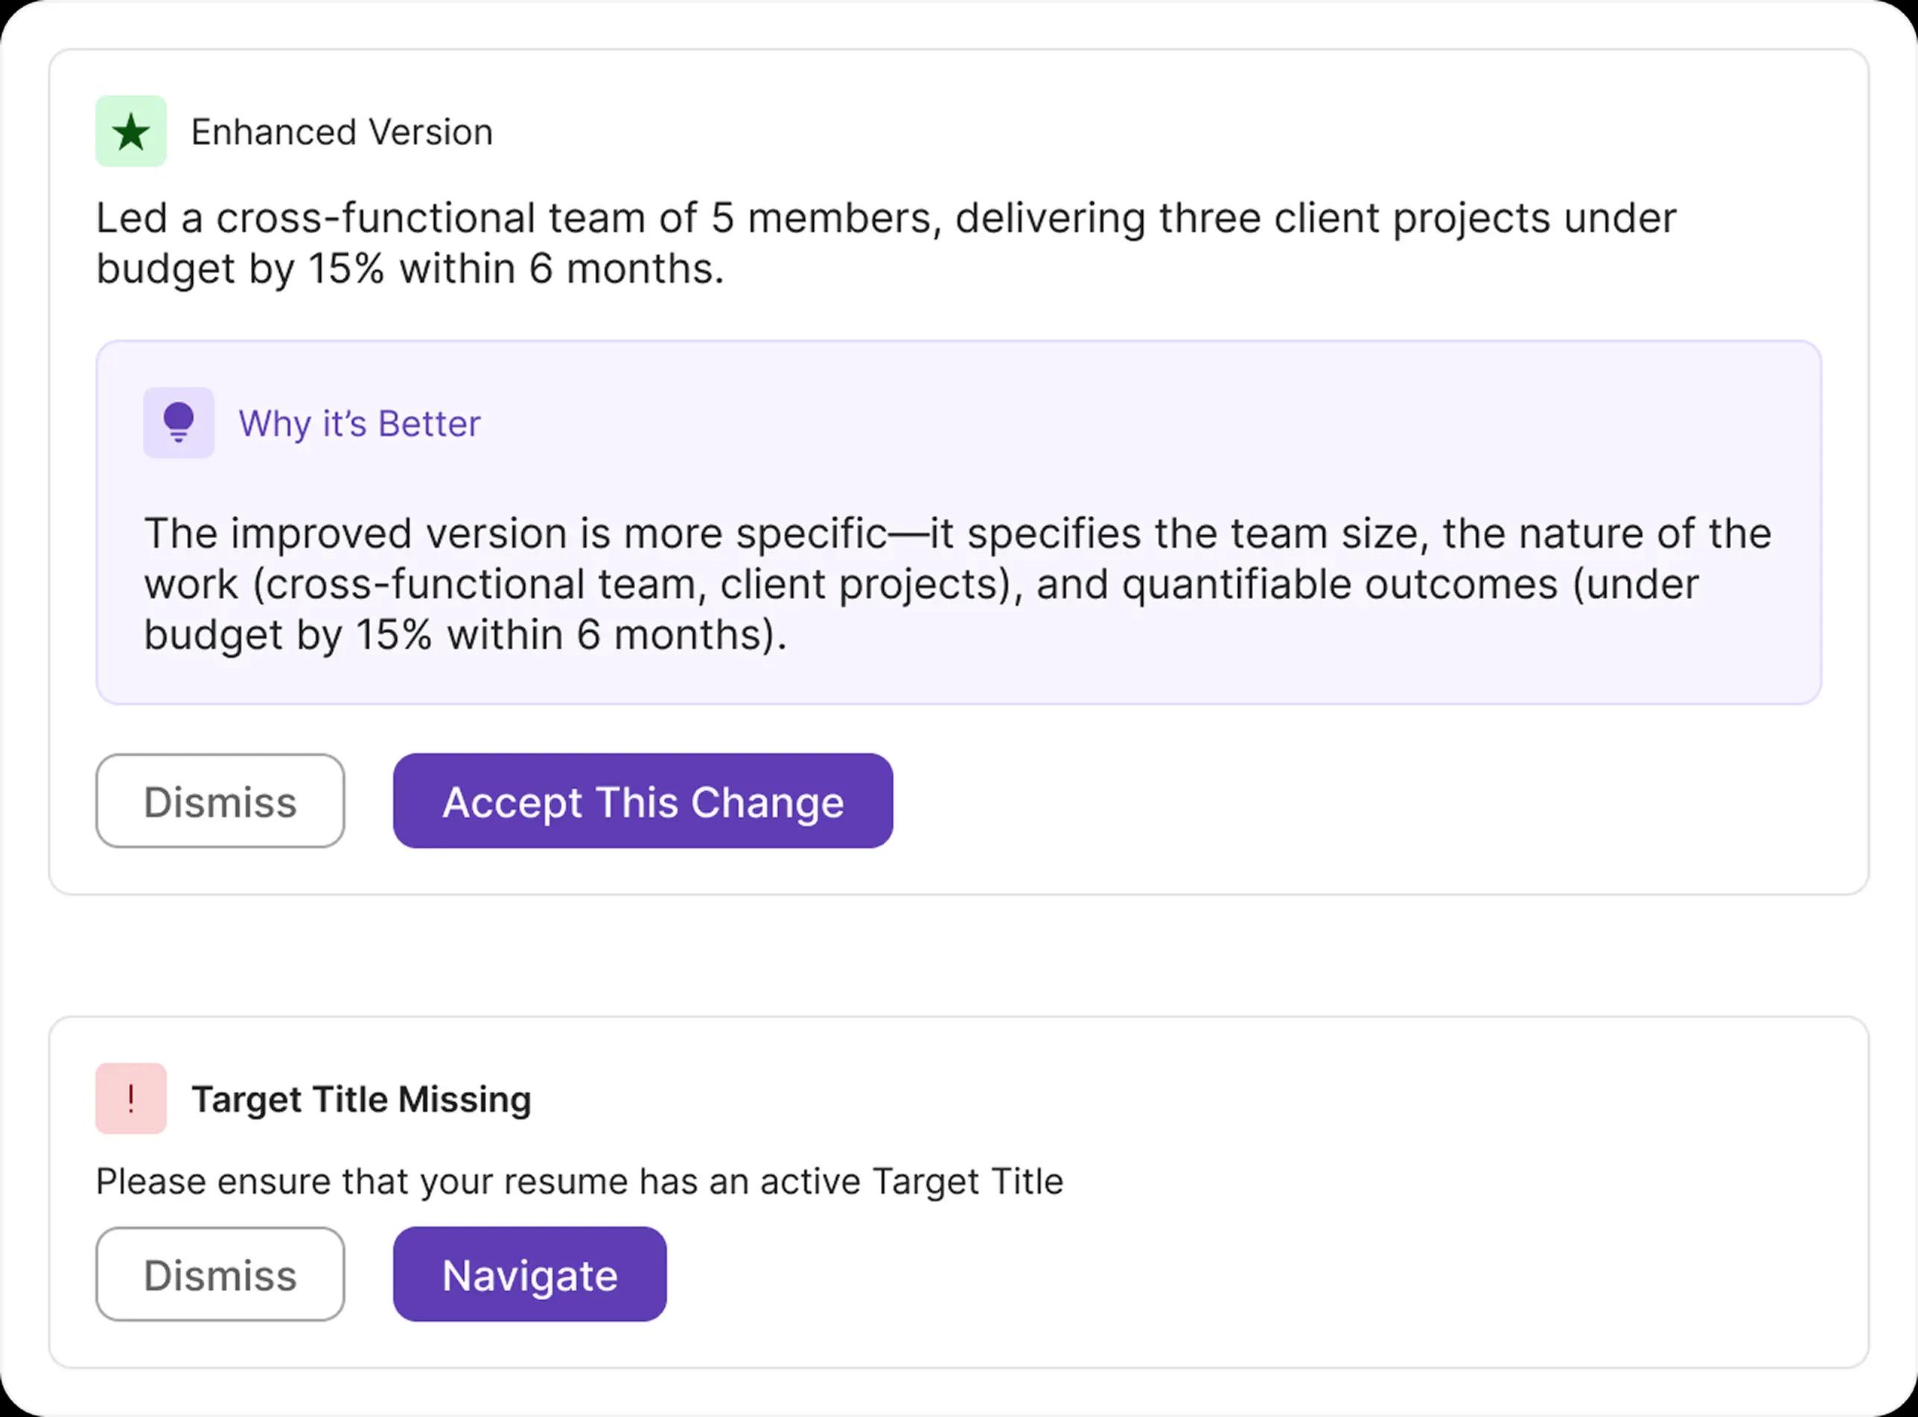The image size is (1918, 1417).
Task: Click the red exclamation warning icon
Action: (130, 1098)
